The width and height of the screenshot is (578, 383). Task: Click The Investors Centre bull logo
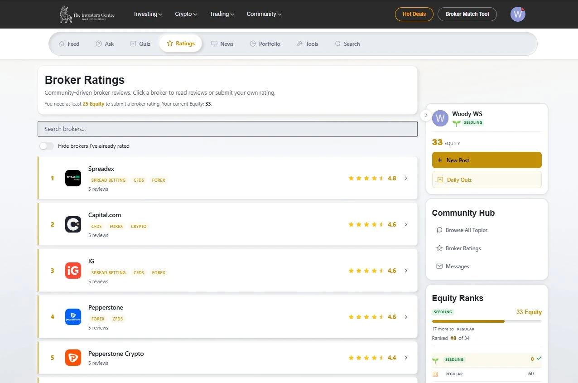pyautogui.click(x=87, y=15)
